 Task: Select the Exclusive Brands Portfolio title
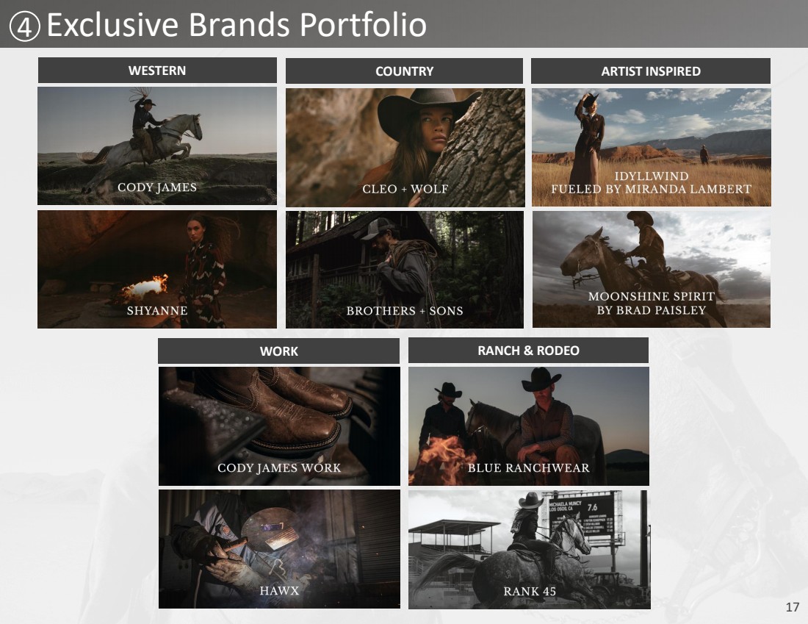tap(236, 25)
